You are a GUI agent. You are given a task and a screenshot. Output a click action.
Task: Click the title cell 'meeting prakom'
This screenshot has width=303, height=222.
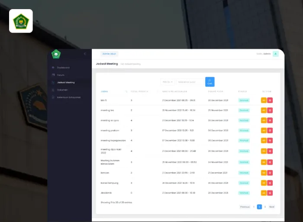(110, 131)
